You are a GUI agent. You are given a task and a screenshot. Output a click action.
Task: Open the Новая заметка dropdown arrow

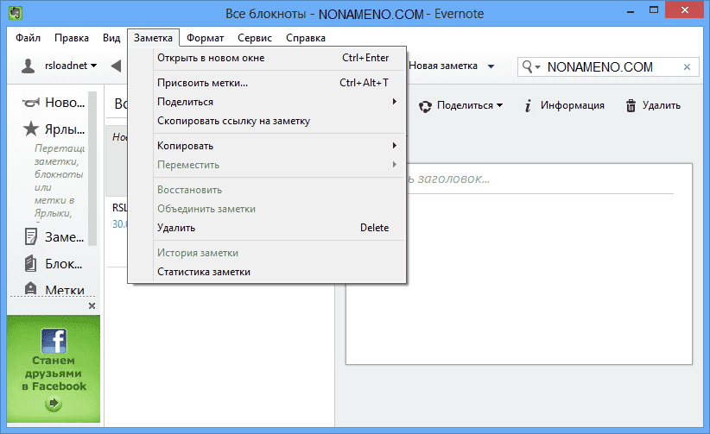click(x=491, y=66)
